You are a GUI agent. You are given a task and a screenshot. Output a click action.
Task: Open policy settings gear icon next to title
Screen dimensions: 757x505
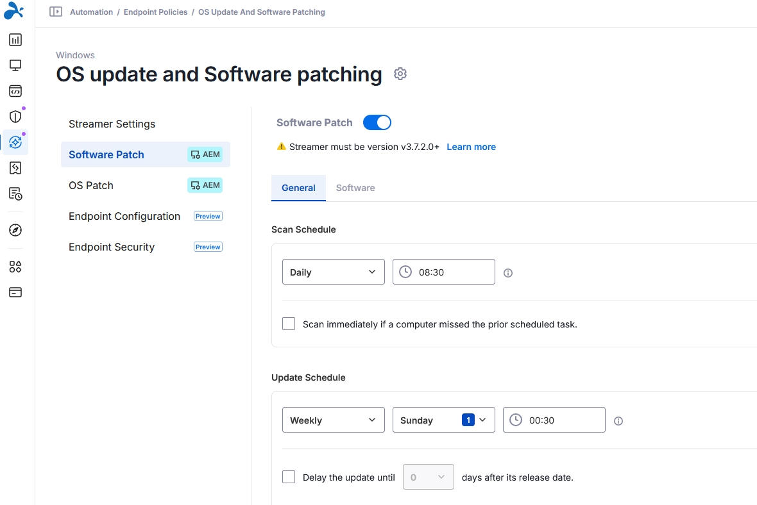coord(400,74)
